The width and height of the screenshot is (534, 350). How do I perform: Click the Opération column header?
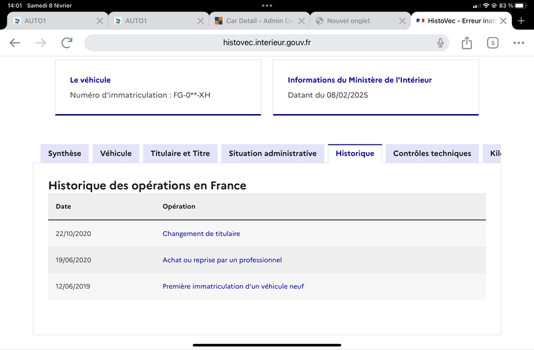coord(179,207)
